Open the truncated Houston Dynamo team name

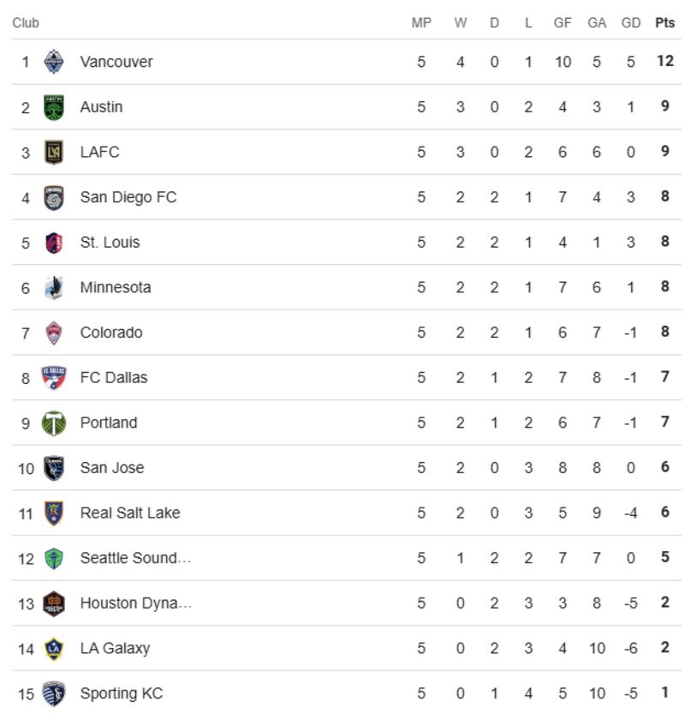[x=135, y=603]
